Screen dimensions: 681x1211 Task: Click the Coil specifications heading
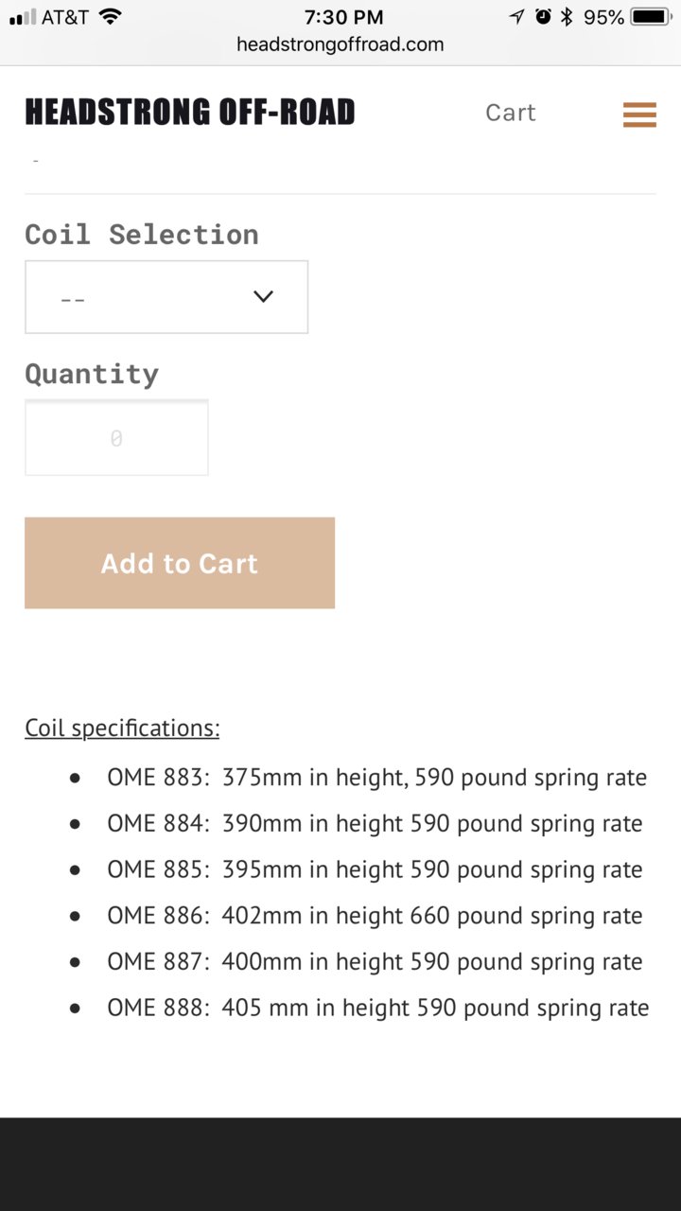[122, 728]
